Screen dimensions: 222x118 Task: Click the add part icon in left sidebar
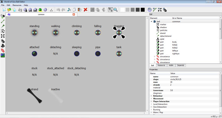tap(3, 17)
